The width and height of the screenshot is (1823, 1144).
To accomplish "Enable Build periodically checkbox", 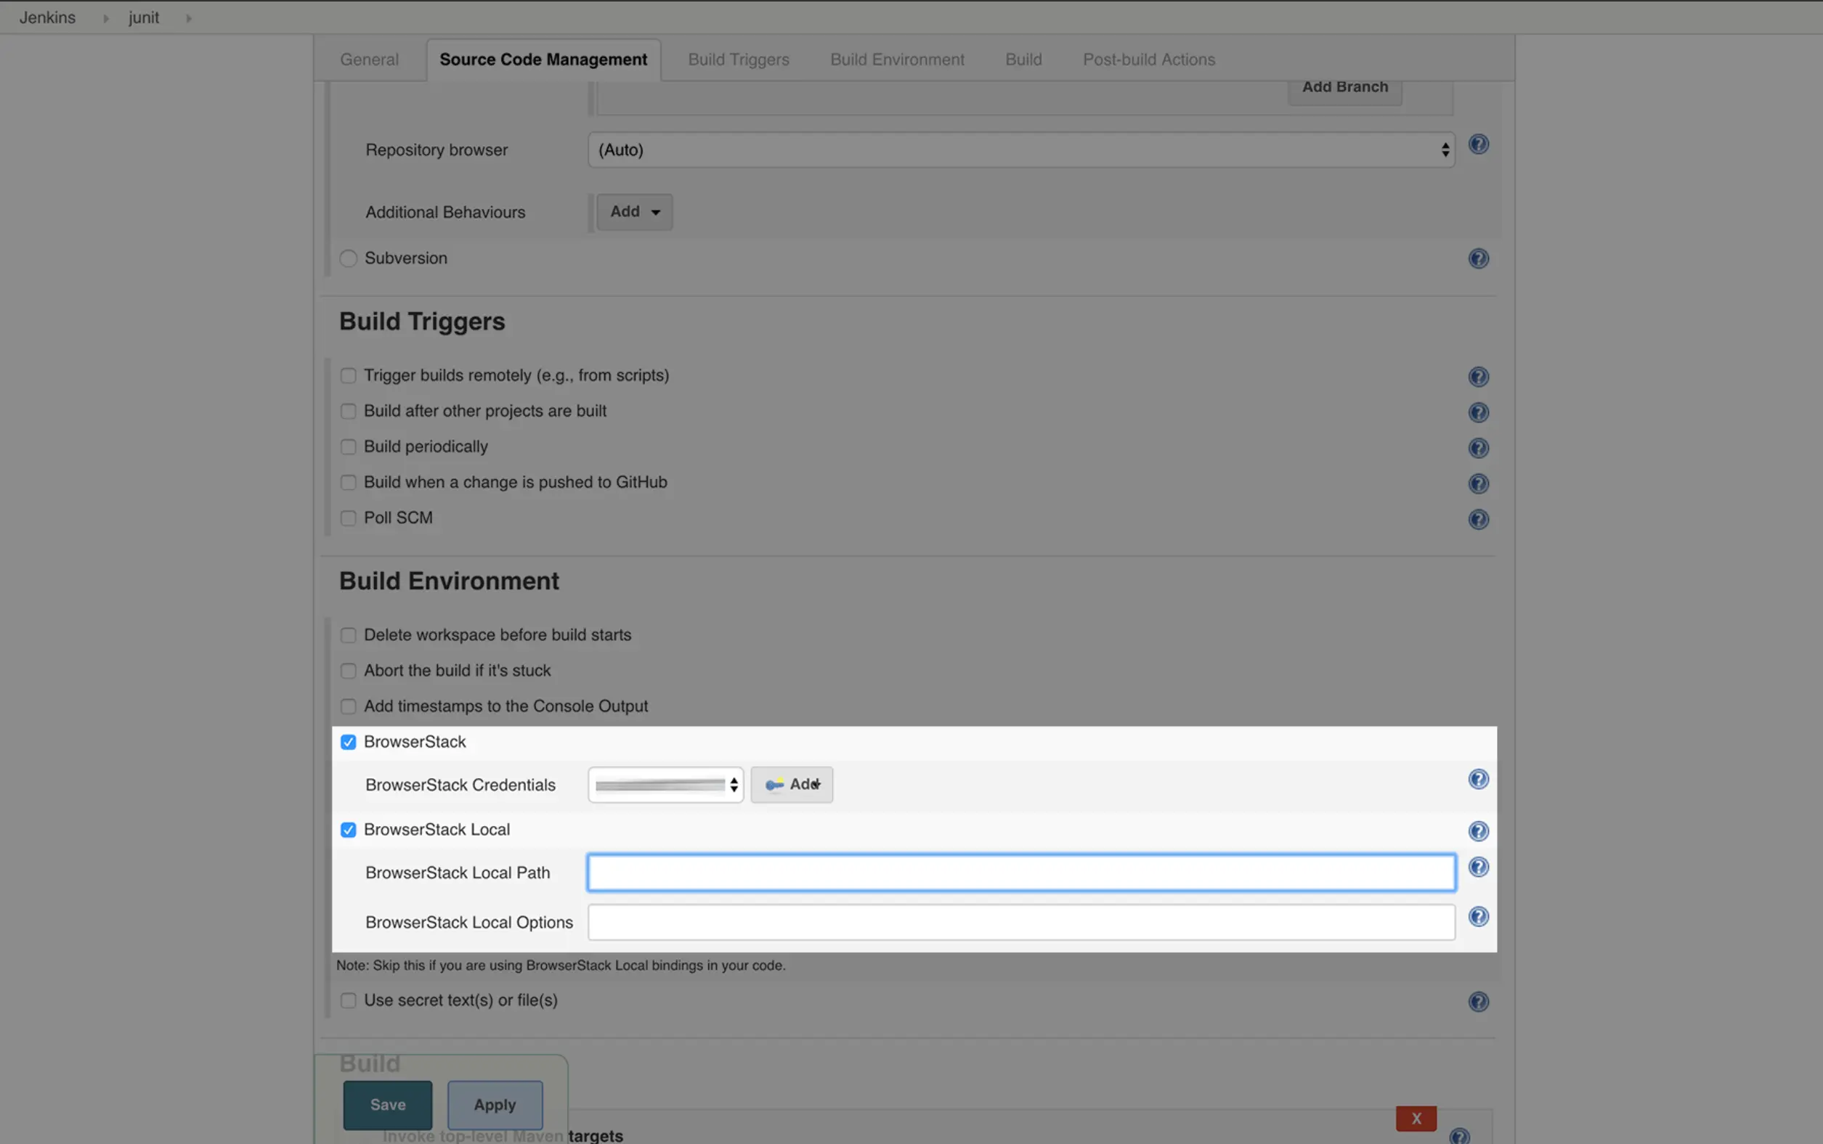I will [348, 447].
